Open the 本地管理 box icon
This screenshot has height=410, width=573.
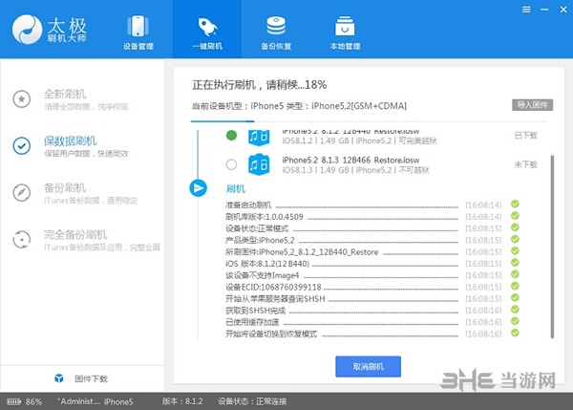[345, 26]
